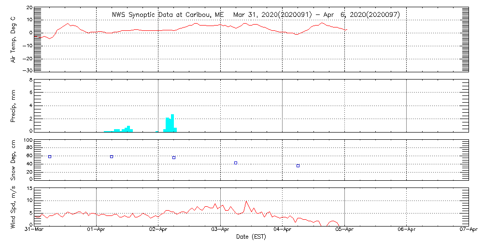This screenshot has width=483, height=241.
Task: Click the '15' tick on Wind Spd axis
Action: click(x=29, y=189)
